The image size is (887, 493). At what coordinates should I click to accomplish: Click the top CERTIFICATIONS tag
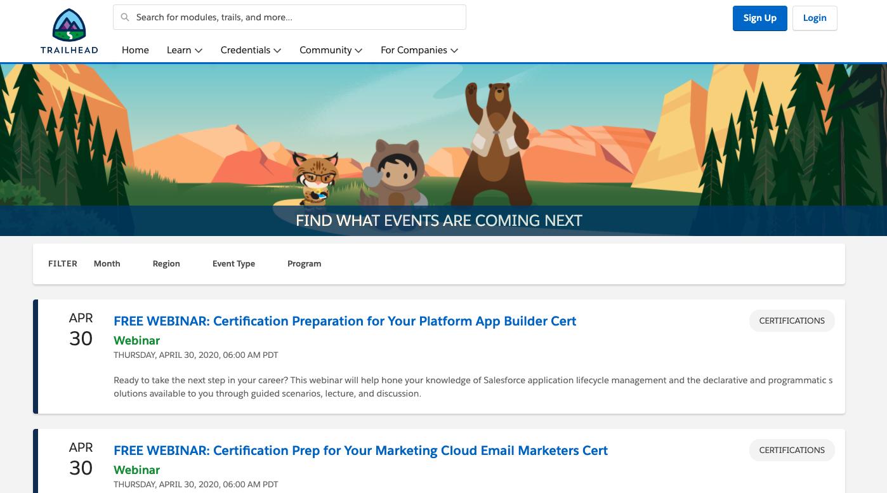coord(791,320)
